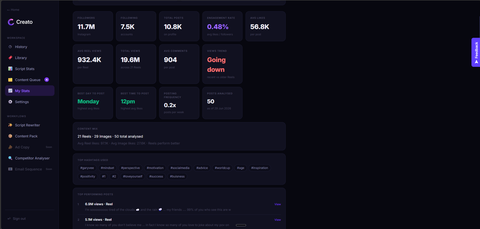Screen dimensions: 480x229
Task: Click the Ad Copy icon
Action: pyautogui.click(x=10, y=147)
